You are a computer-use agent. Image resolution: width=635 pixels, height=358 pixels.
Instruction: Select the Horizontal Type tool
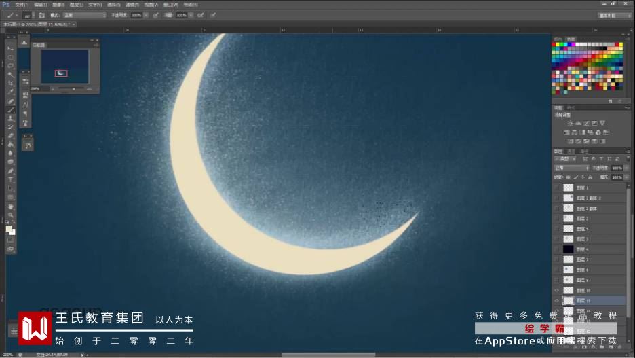point(11,179)
